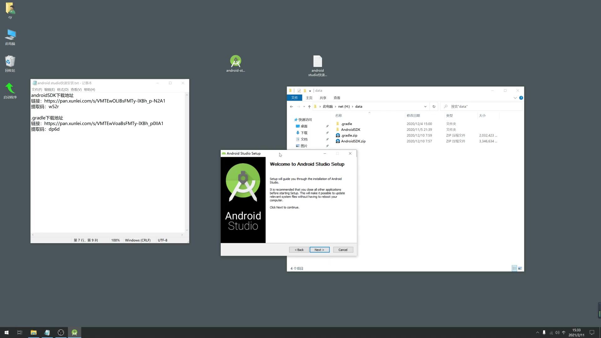This screenshot has width=601, height=338.
Task: Select the android studio快速 text file icon
Action: click(x=317, y=66)
